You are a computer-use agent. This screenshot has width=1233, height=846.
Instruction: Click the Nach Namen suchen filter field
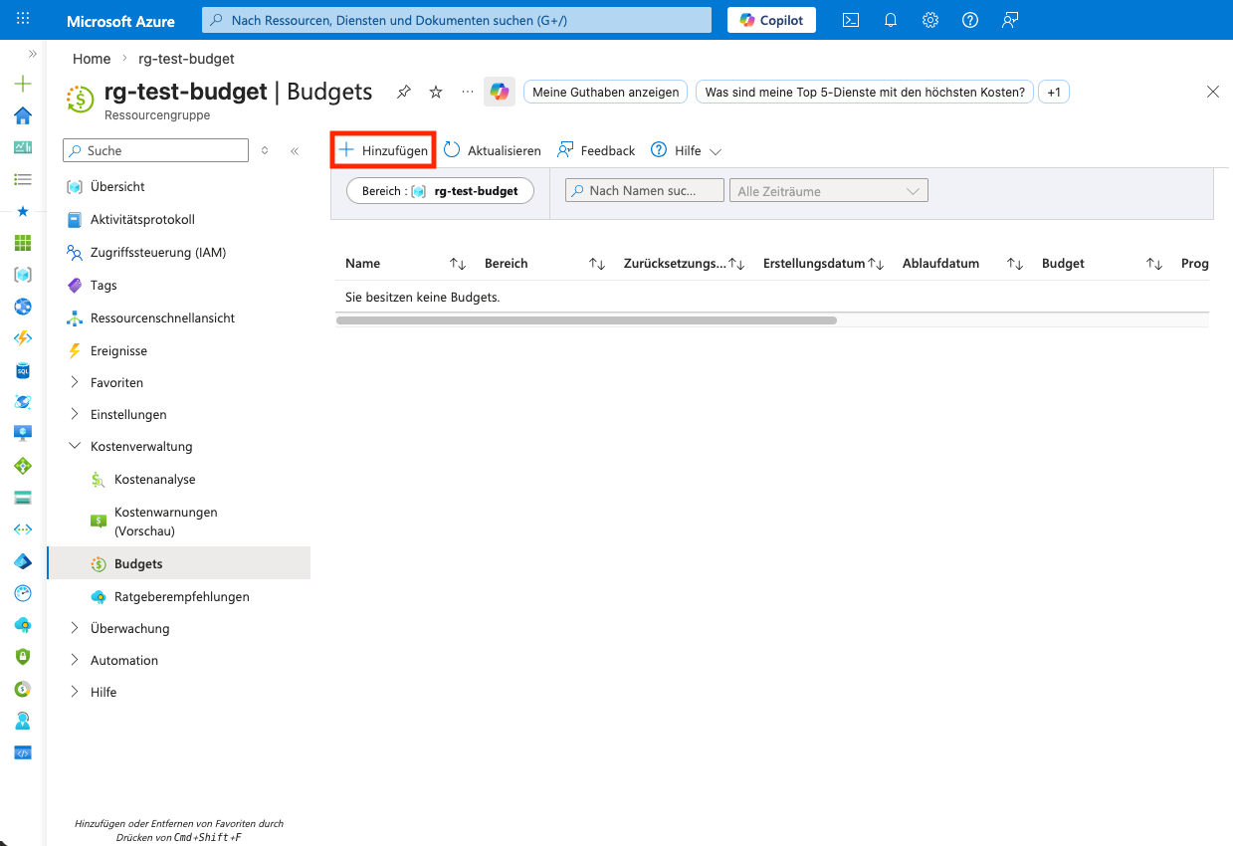click(645, 191)
